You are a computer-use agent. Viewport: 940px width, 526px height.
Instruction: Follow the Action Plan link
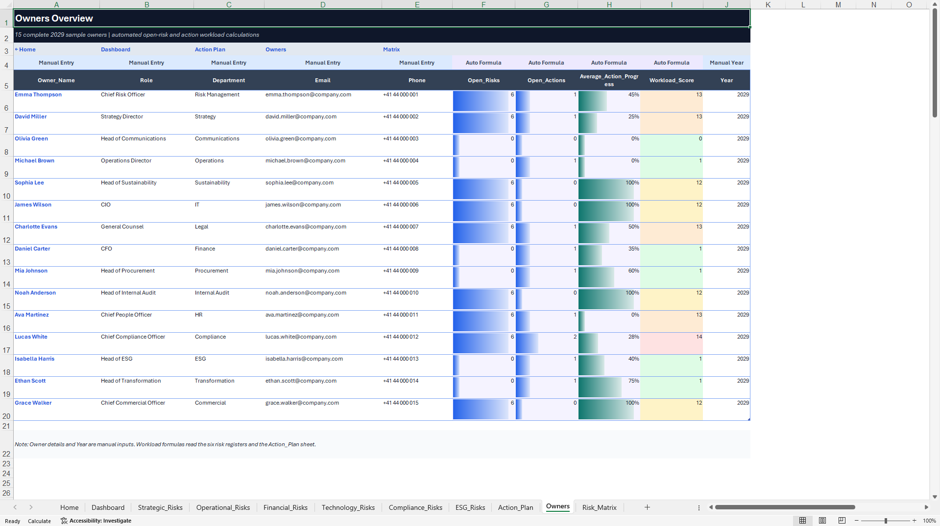tap(210, 49)
